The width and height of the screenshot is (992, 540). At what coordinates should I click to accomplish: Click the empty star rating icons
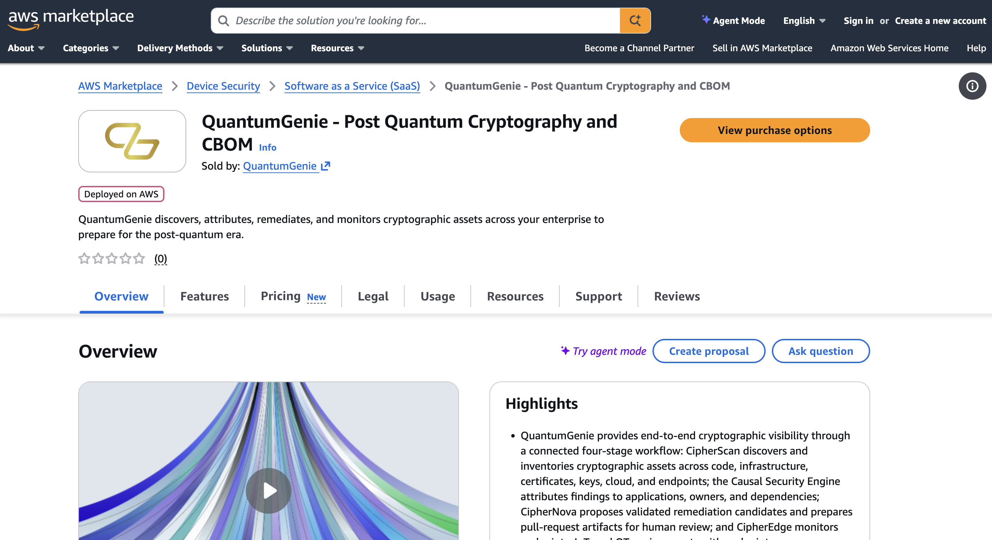[112, 258]
